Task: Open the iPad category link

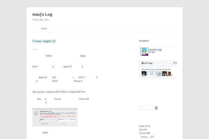Action: point(141,129)
